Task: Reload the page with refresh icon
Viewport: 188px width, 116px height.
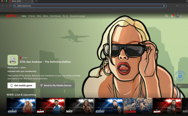Action: pyautogui.click(x=10, y=6)
